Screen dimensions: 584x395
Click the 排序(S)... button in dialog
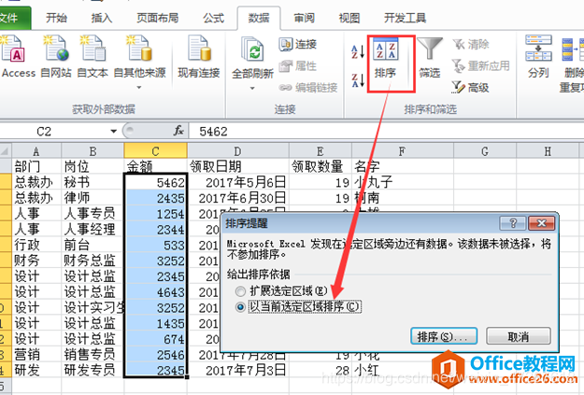point(444,336)
